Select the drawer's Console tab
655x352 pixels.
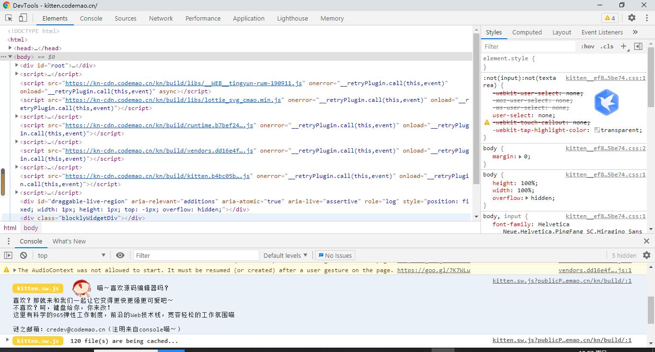[x=31, y=241]
